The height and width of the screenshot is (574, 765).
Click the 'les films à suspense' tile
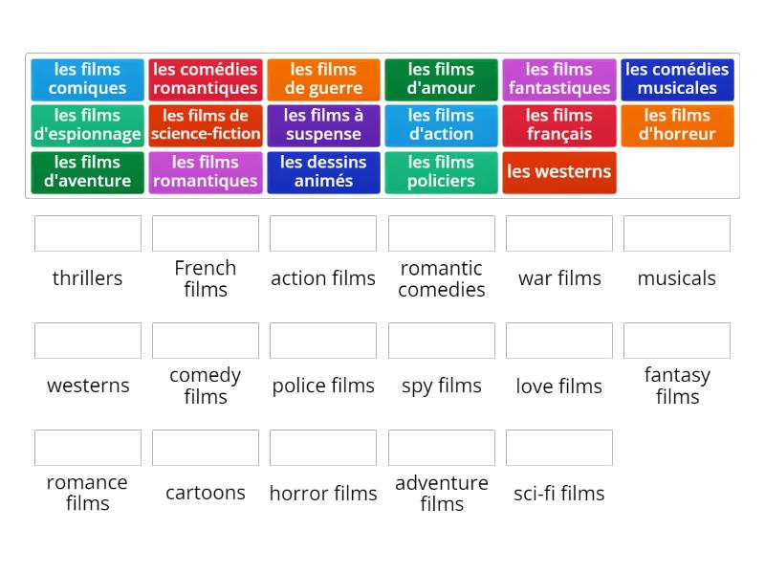pyautogui.click(x=323, y=125)
